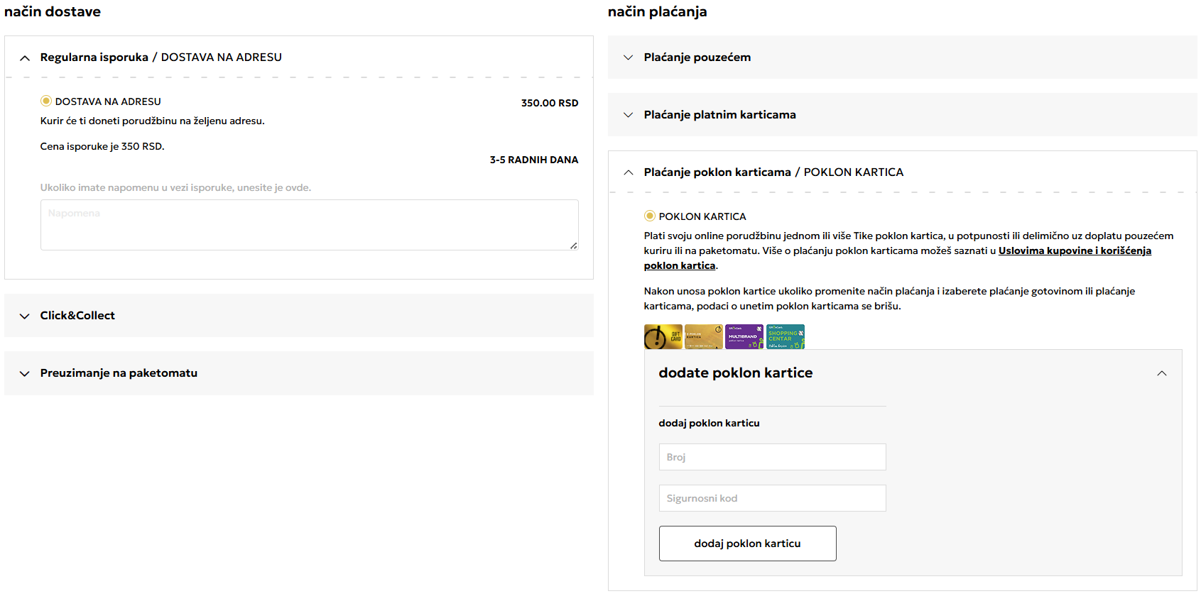
Task: Click the Napomena delivery note textarea
Action: click(310, 225)
